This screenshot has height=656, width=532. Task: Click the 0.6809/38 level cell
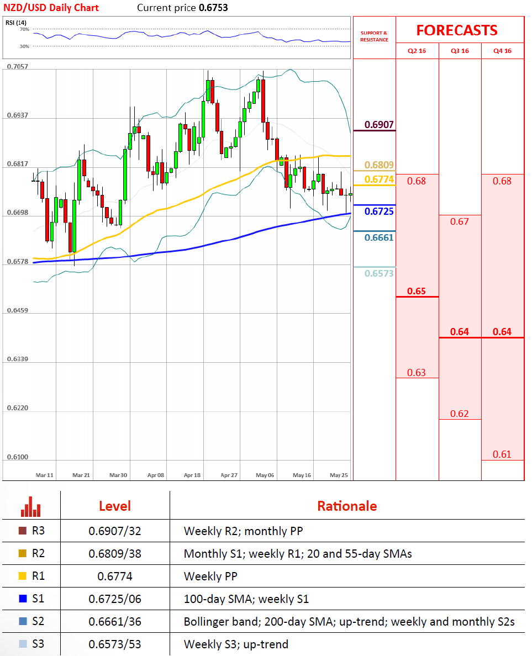[x=115, y=554]
